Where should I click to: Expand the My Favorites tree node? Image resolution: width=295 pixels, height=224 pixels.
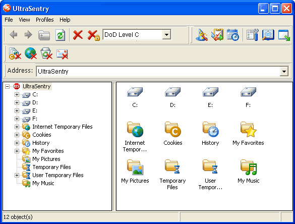(17, 151)
